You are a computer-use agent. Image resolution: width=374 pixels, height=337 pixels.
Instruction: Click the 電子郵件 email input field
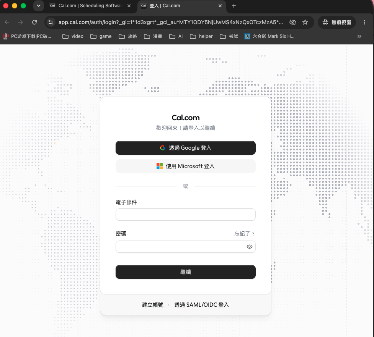point(186,214)
